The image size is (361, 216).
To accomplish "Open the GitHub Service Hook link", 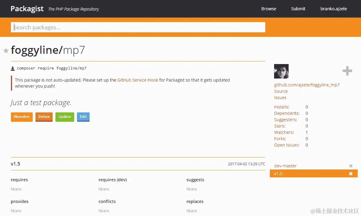I will click(x=138, y=80).
